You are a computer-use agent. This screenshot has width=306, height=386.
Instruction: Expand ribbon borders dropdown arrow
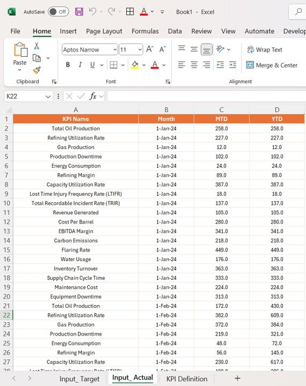[123, 65]
